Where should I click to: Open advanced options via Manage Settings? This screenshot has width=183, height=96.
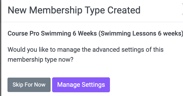click(81, 85)
